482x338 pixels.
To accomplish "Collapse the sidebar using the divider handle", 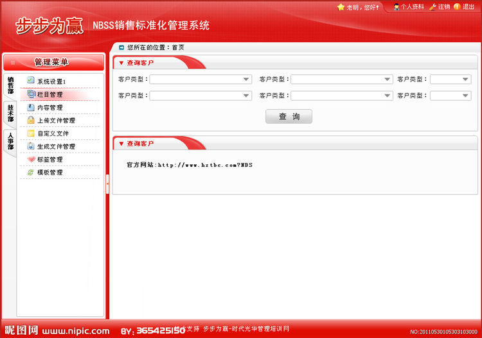I will (x=107, y=183).
